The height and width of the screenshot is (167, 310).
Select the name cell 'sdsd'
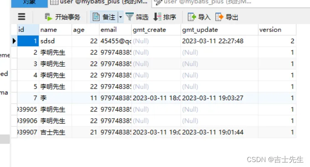tap(55, 41)
